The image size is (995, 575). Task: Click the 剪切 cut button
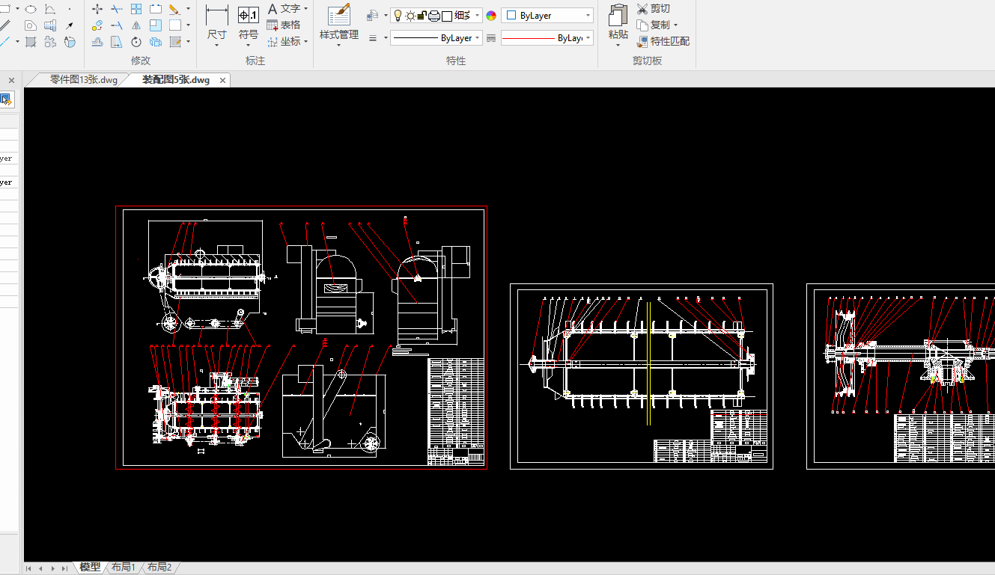point(654,8)
